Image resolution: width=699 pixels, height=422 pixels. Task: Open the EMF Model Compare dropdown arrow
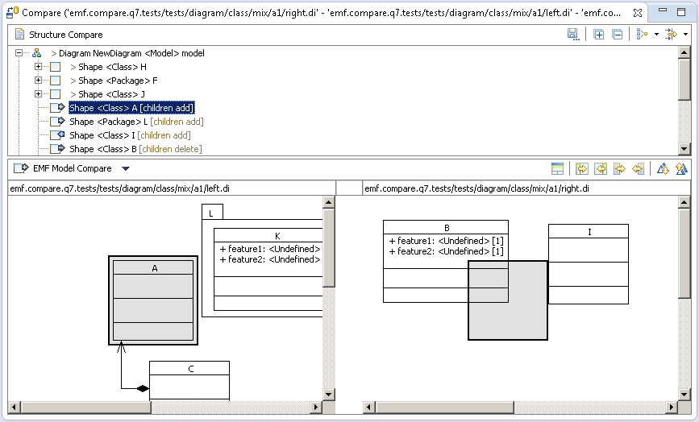coord(125,169)
